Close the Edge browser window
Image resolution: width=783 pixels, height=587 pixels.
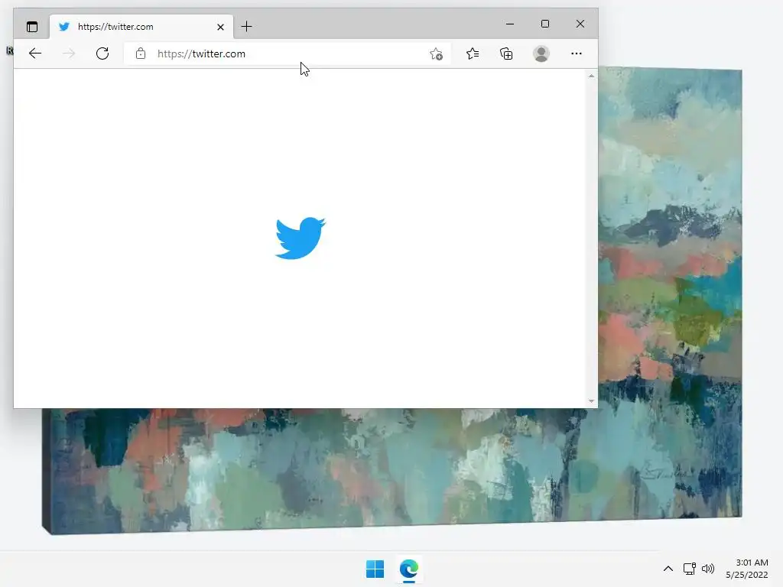tap(580, 24)
